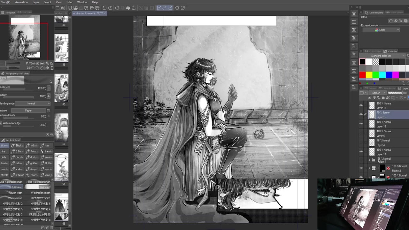Select Layer 4 row at 46% Normal
409x230 pixels.
pyautogui.click(x=384, y=143)
